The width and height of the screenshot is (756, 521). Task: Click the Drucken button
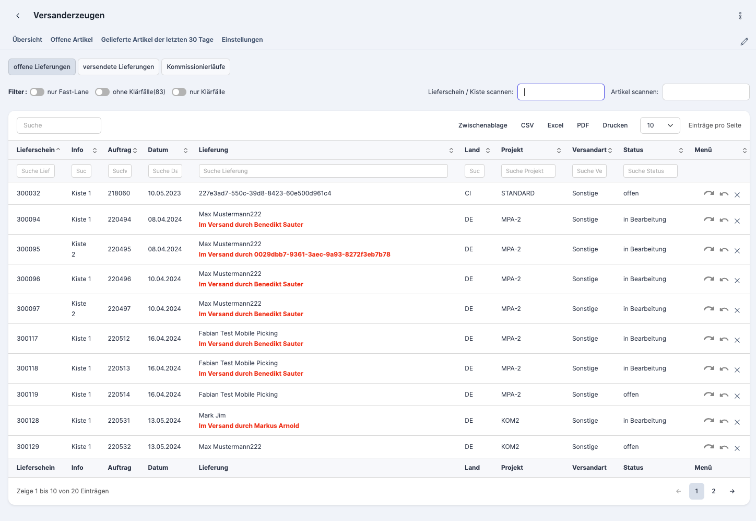click(615, 125)
